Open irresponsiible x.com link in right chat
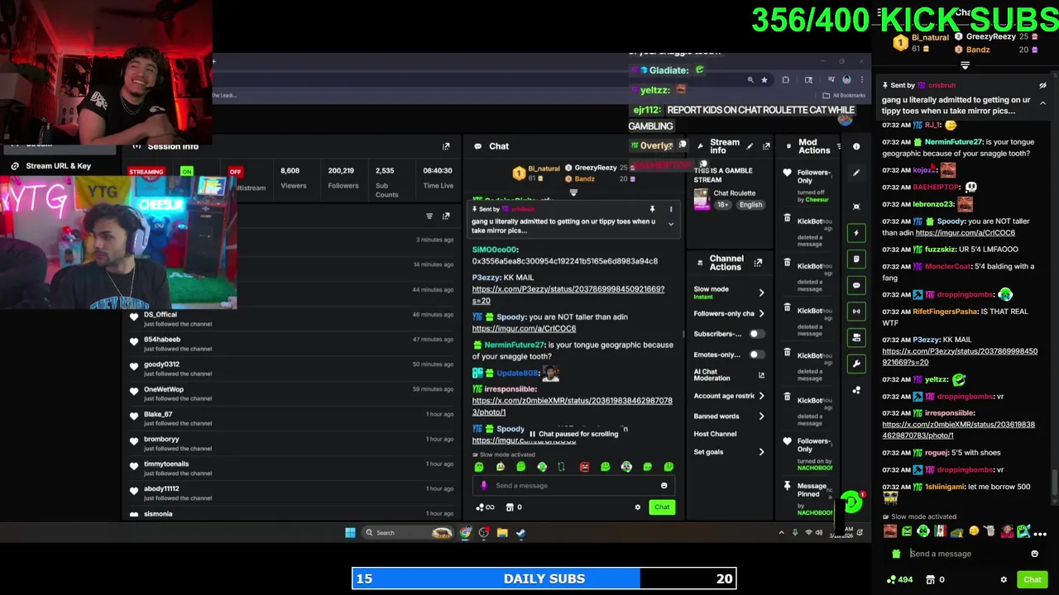Image resolution: width=1059 pixels, height=595 pixels. click(958, 430)
